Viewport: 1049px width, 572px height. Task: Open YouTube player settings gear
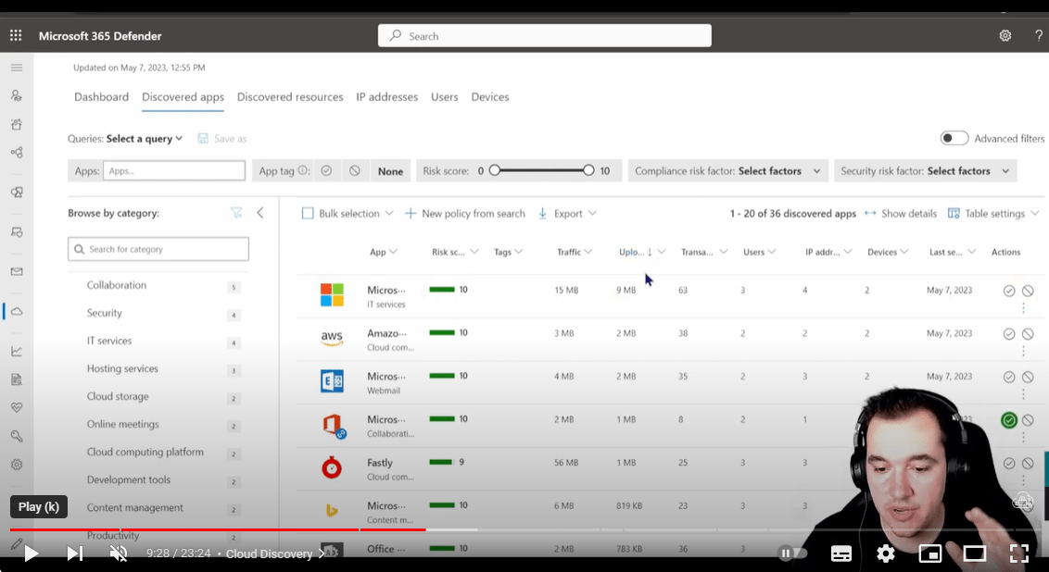(x=886, y=553)
